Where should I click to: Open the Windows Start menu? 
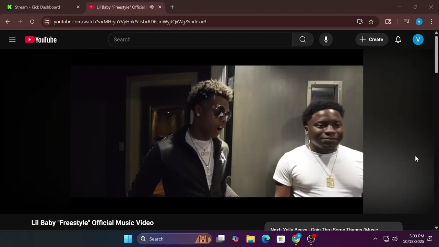point(128,239)
